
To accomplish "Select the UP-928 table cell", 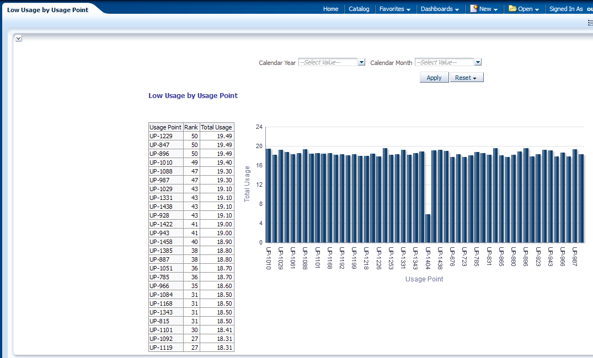I will point(165,215).
